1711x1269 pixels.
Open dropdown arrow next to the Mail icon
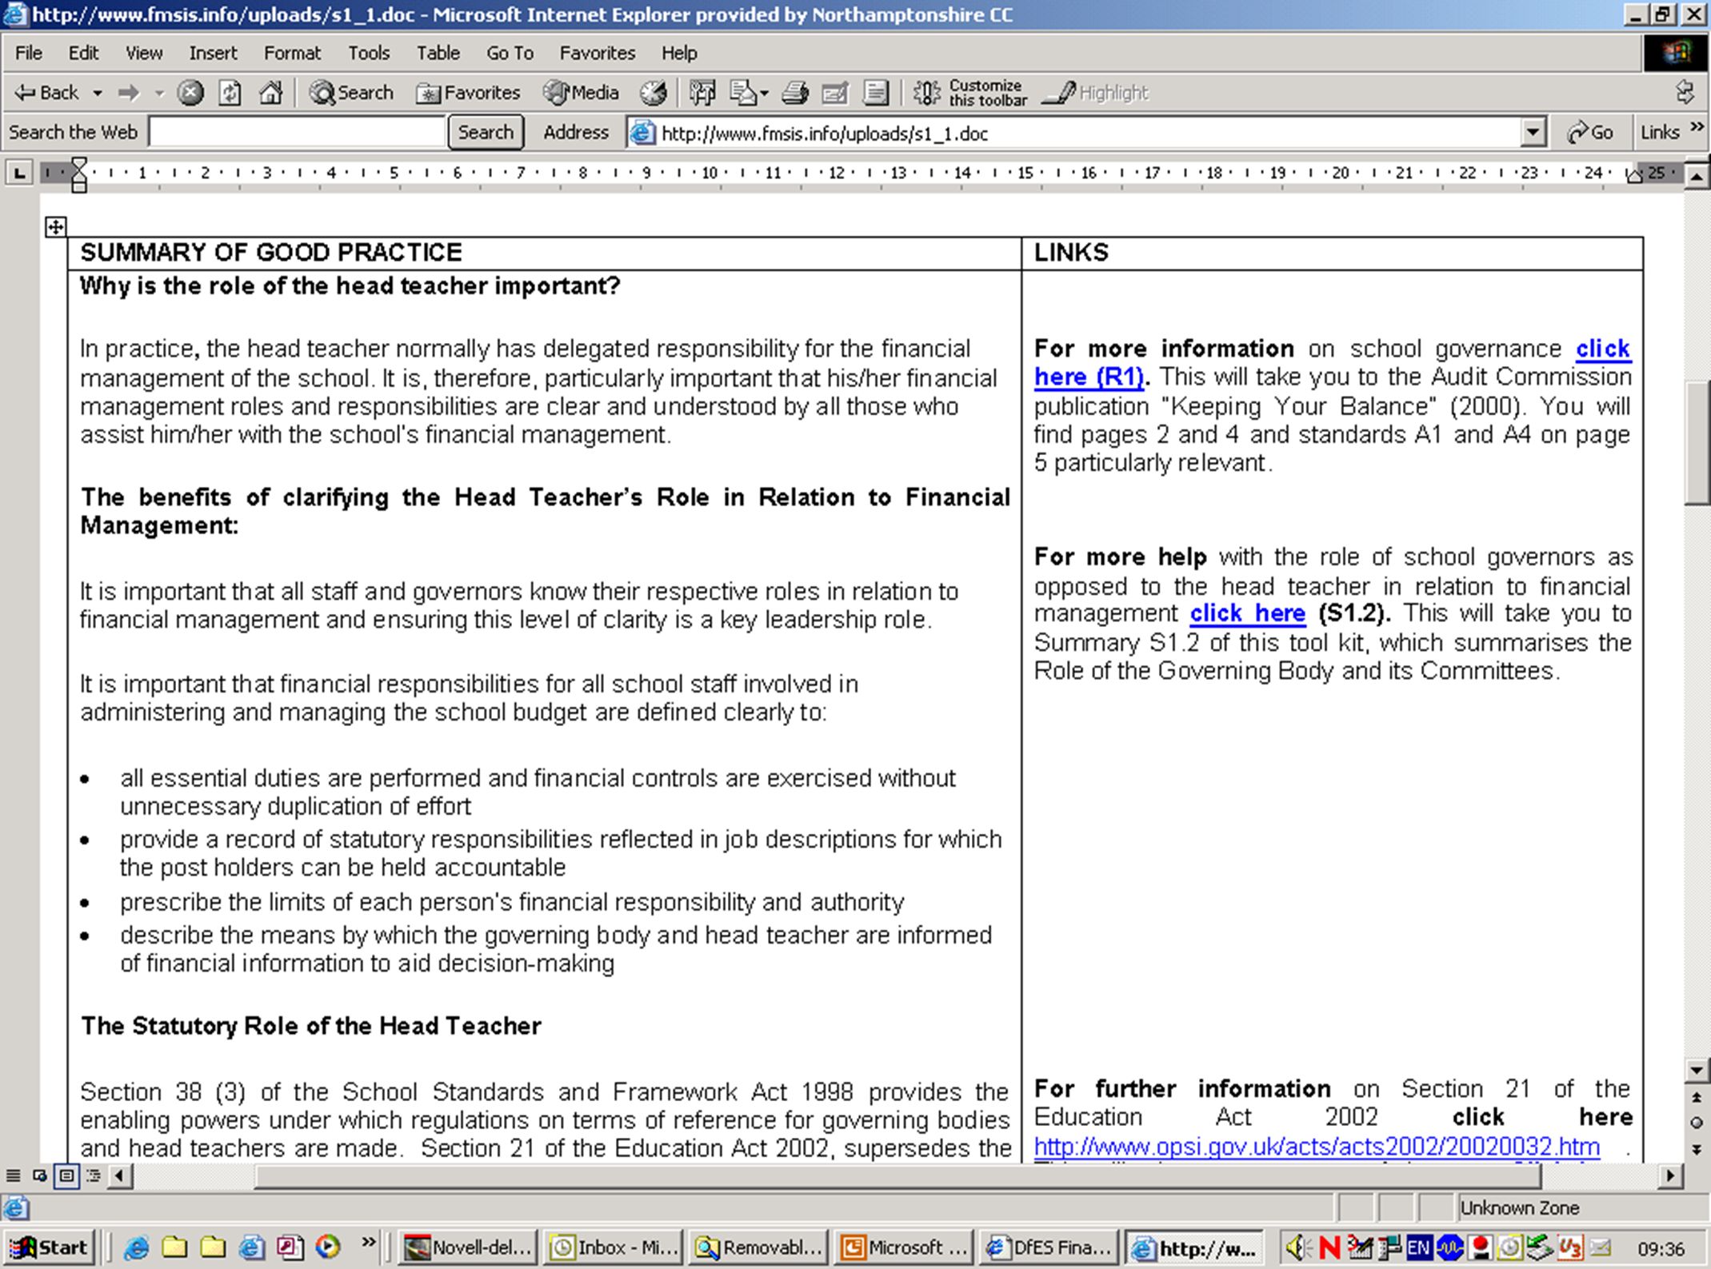click(764, 94)
